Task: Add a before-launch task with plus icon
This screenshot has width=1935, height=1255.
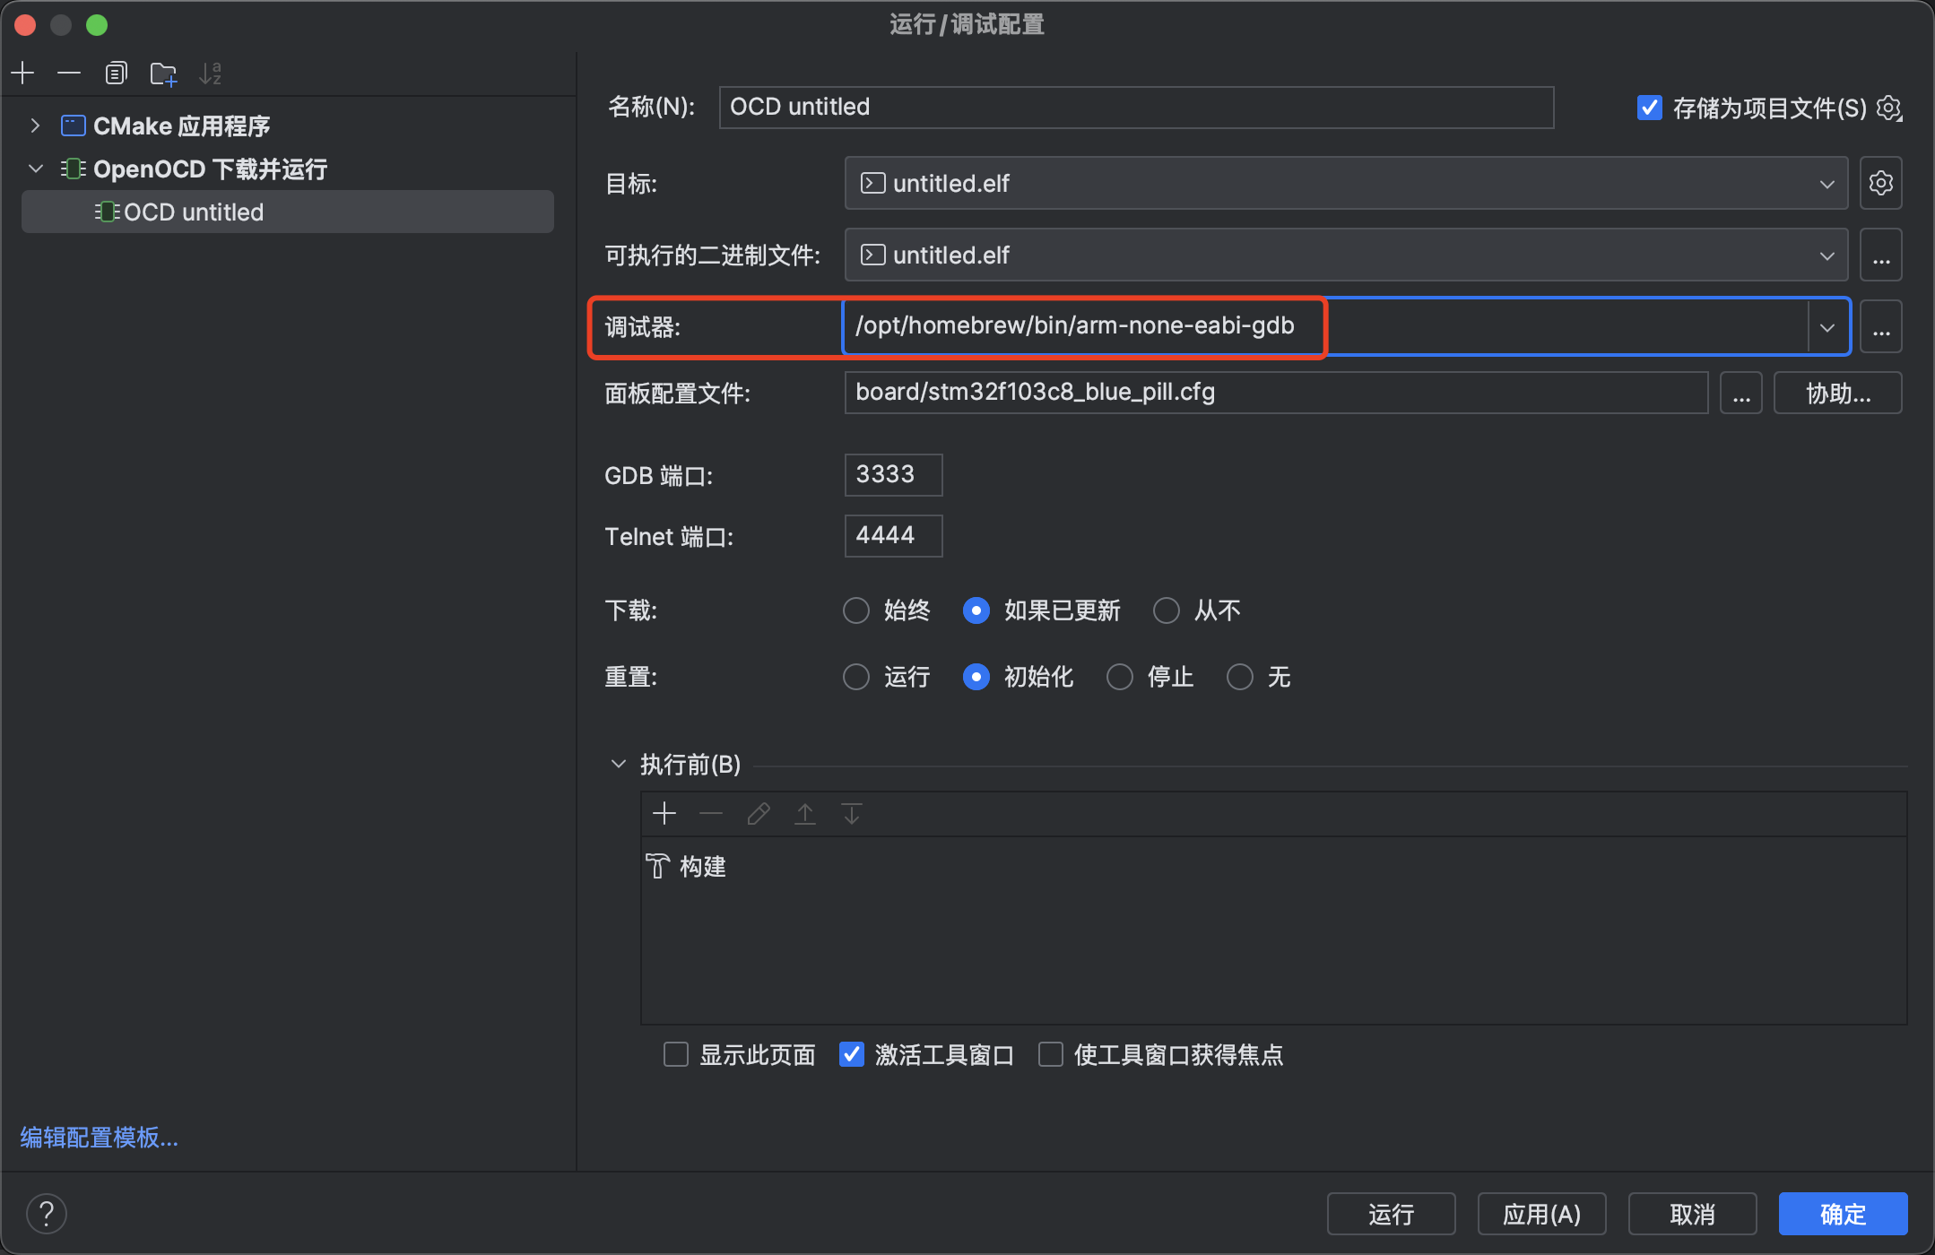Action: 664,814
